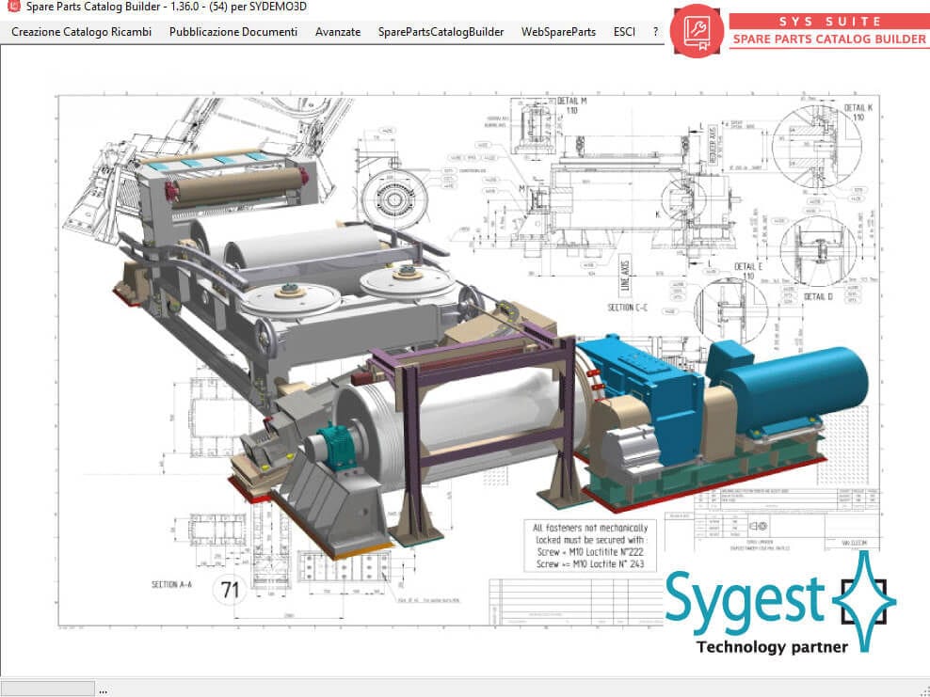Click ESCI to exit the application
Image resolution: width=930 pixels, height=697 pixels.
pos(624,31)
